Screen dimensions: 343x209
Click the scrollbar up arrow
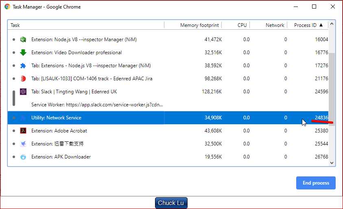(x=332, y=24)
